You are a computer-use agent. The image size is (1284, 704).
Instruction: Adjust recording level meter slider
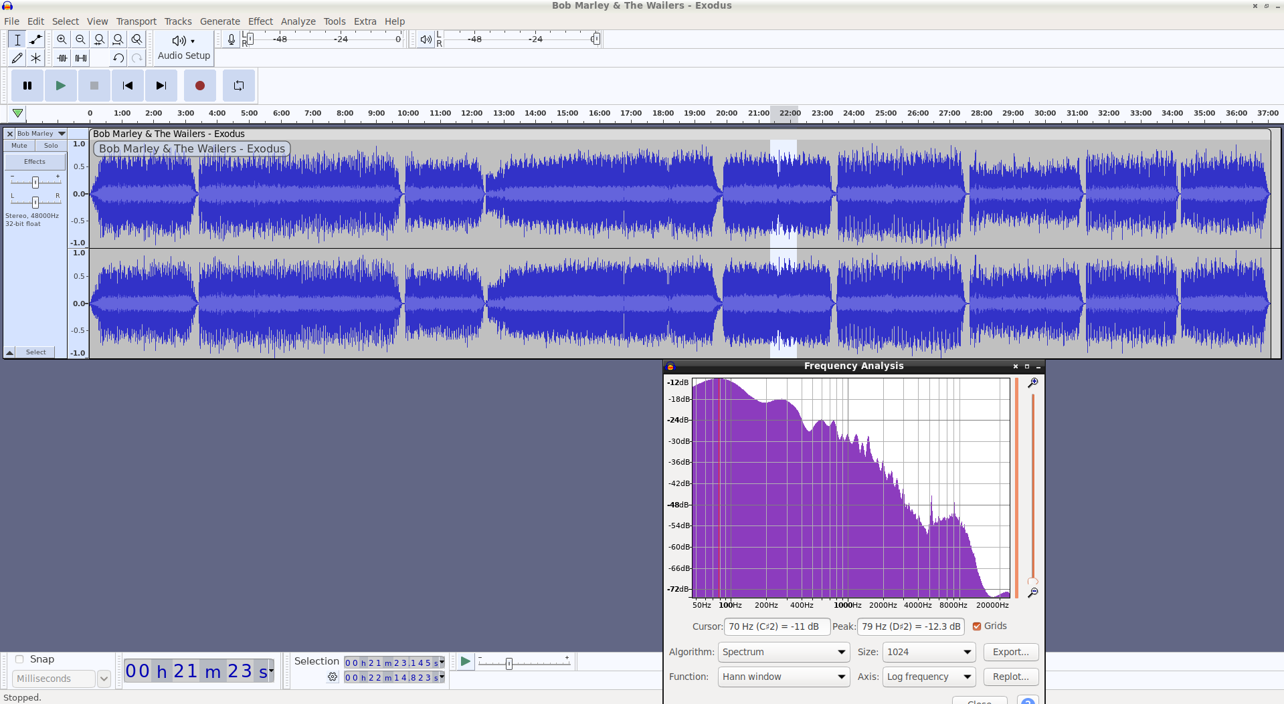click(250, 39)
